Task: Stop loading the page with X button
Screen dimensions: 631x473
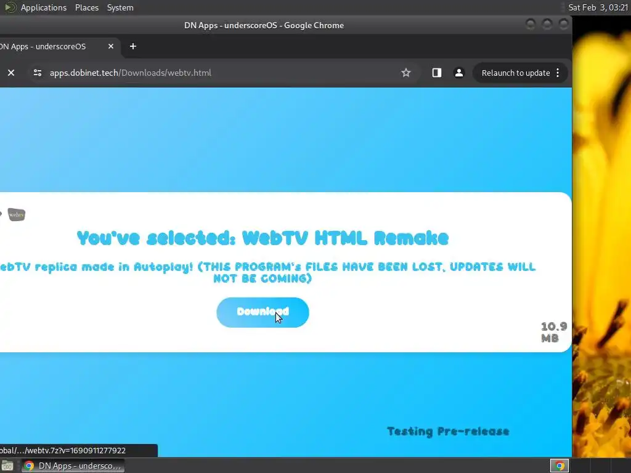Action: point(11,73)
